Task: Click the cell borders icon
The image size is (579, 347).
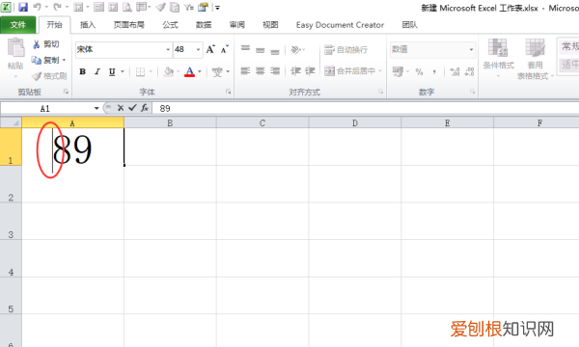Action: pos(140,71)
